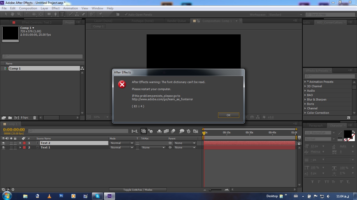Toggle Auto-Open Panels checkbox

126,15
